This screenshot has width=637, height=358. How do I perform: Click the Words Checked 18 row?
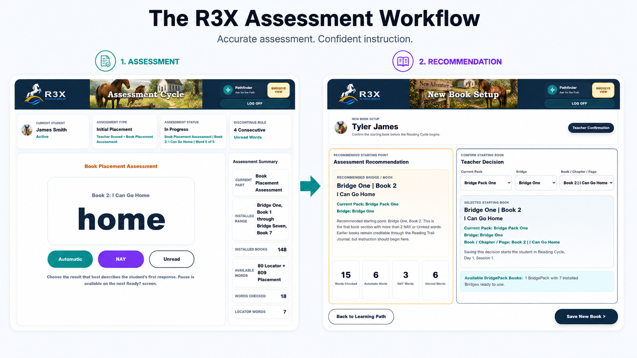coord(261,296)
